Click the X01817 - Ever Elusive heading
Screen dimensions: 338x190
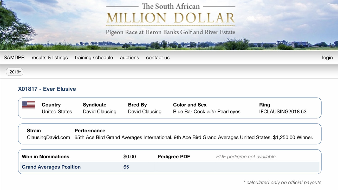pos(47,89)
